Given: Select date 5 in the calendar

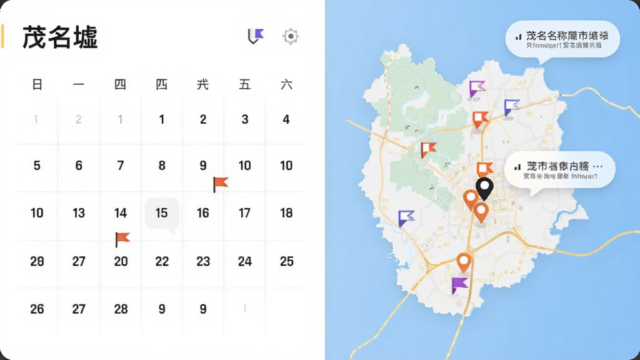Looking at the screenshot, I should point(37,166).
